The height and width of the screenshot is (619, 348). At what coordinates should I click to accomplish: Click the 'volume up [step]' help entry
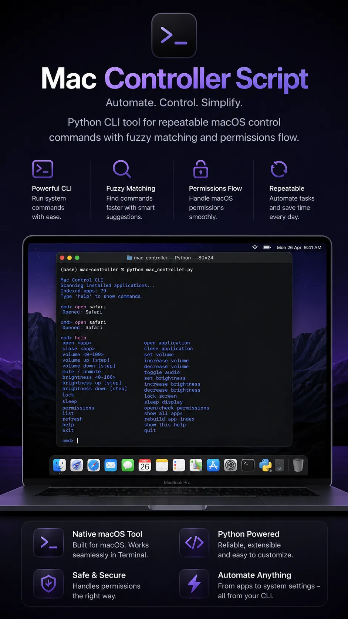[x=86, y=360]
